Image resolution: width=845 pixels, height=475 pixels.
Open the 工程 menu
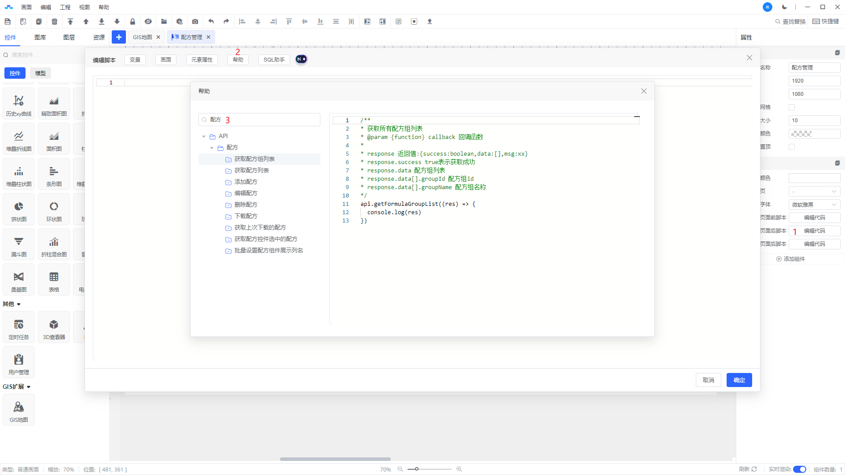point(65,7)
